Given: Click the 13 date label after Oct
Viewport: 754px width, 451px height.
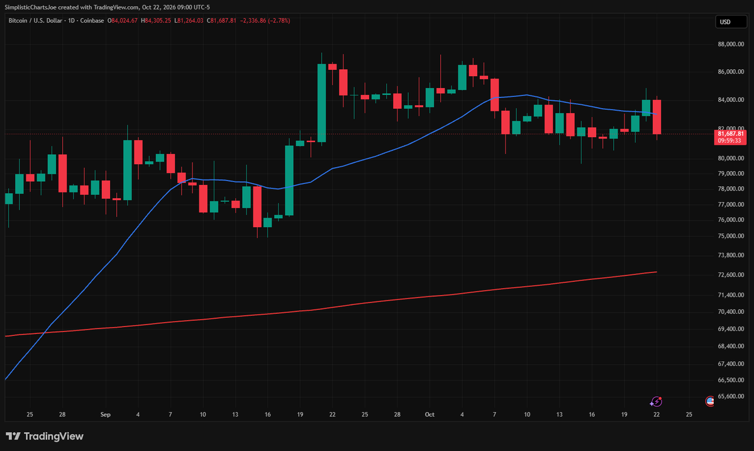Looking at the screenshot, I should point(559,415).
